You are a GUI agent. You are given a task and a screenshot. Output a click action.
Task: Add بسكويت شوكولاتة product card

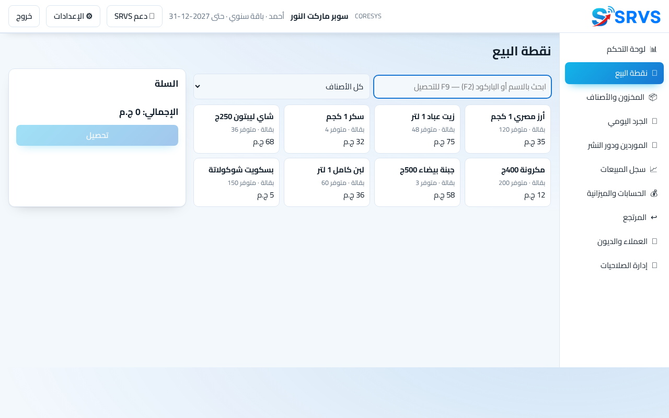pos(236,182)
